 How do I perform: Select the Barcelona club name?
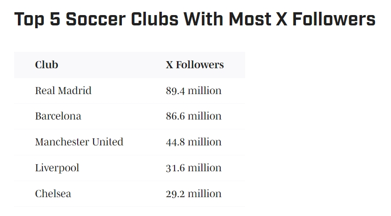pos(58,116)
